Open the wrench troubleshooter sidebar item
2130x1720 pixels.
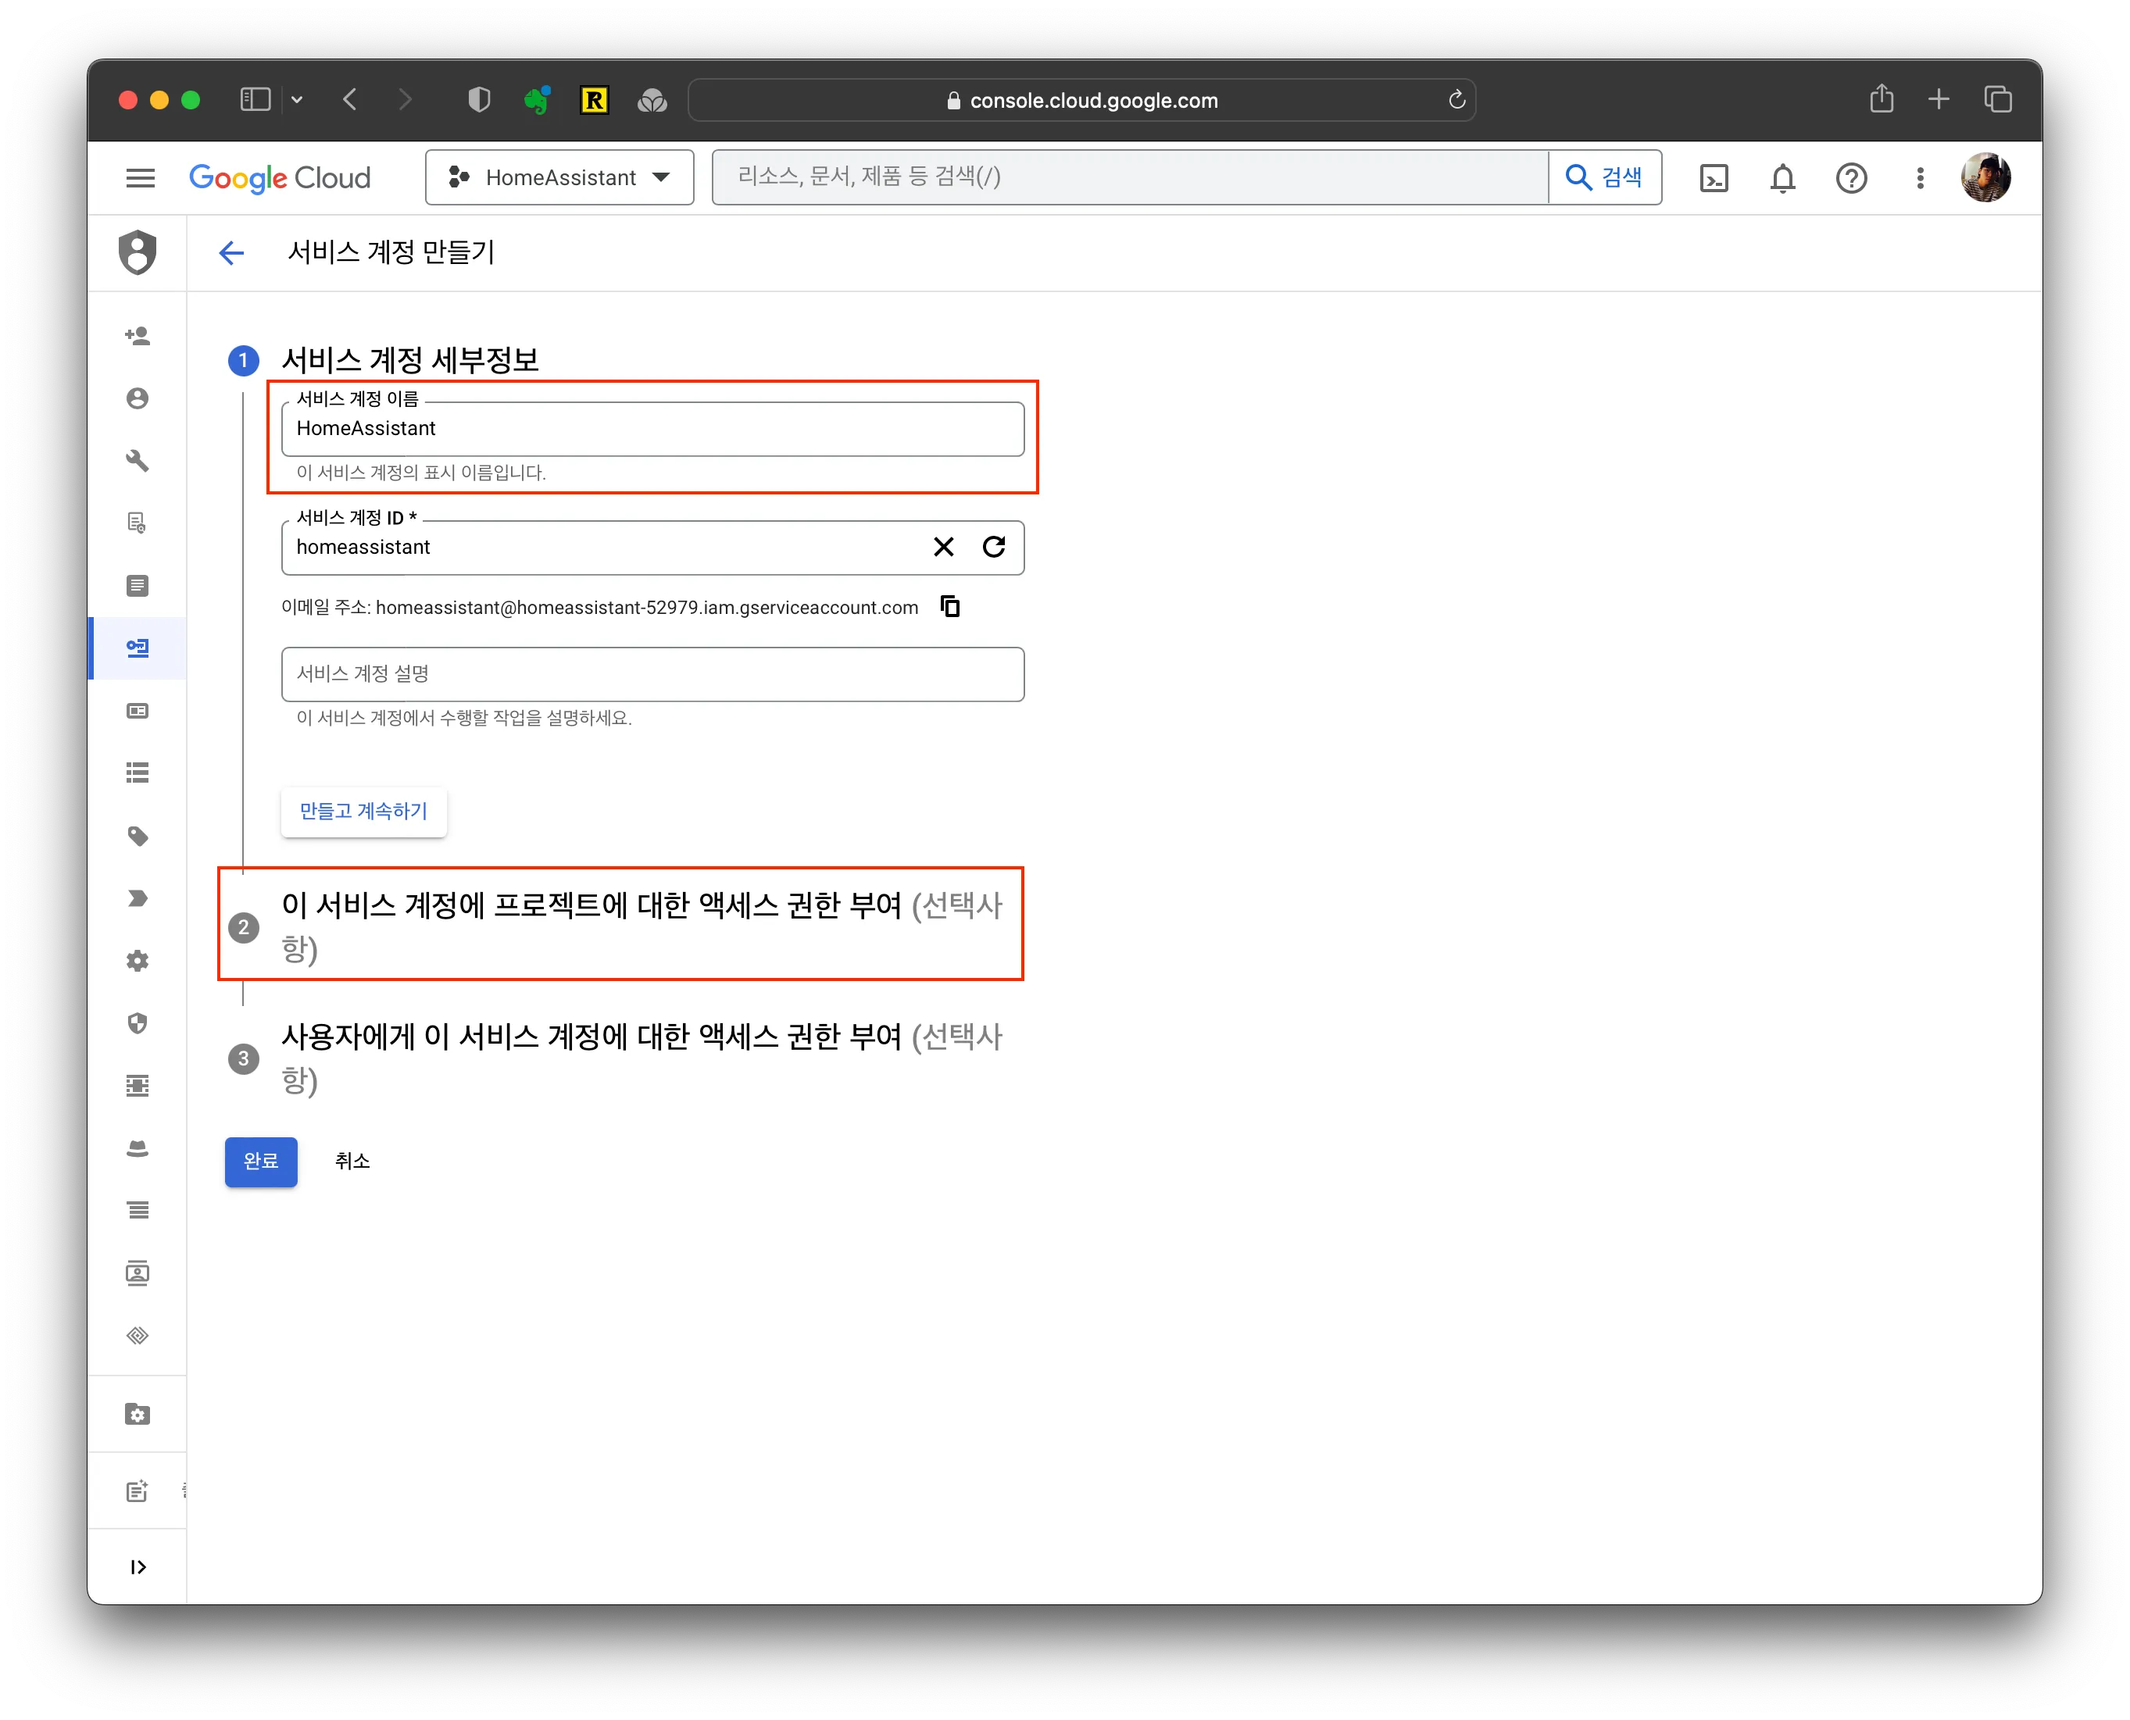pos(138,461)
